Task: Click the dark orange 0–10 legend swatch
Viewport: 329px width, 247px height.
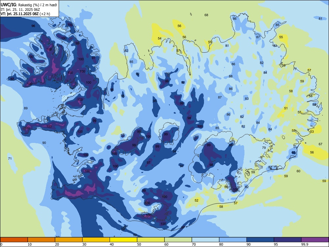Action: 14,240
